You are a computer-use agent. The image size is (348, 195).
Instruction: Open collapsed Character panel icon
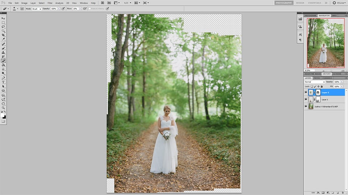[x=300, y=35]
